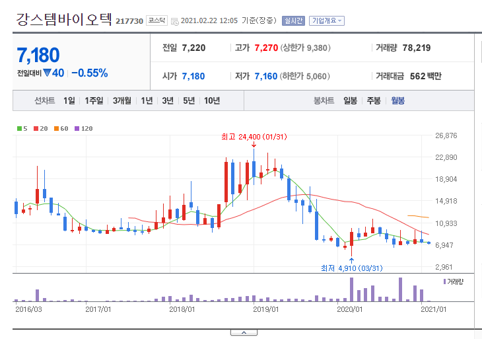Viewport: 482px width, 339px height.
Task: Click the 거래량 legend in volume chart
Action: point(454,282)
